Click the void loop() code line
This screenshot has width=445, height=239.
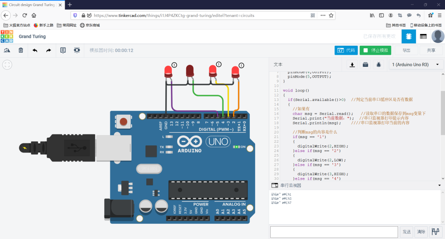pos(296,91)
